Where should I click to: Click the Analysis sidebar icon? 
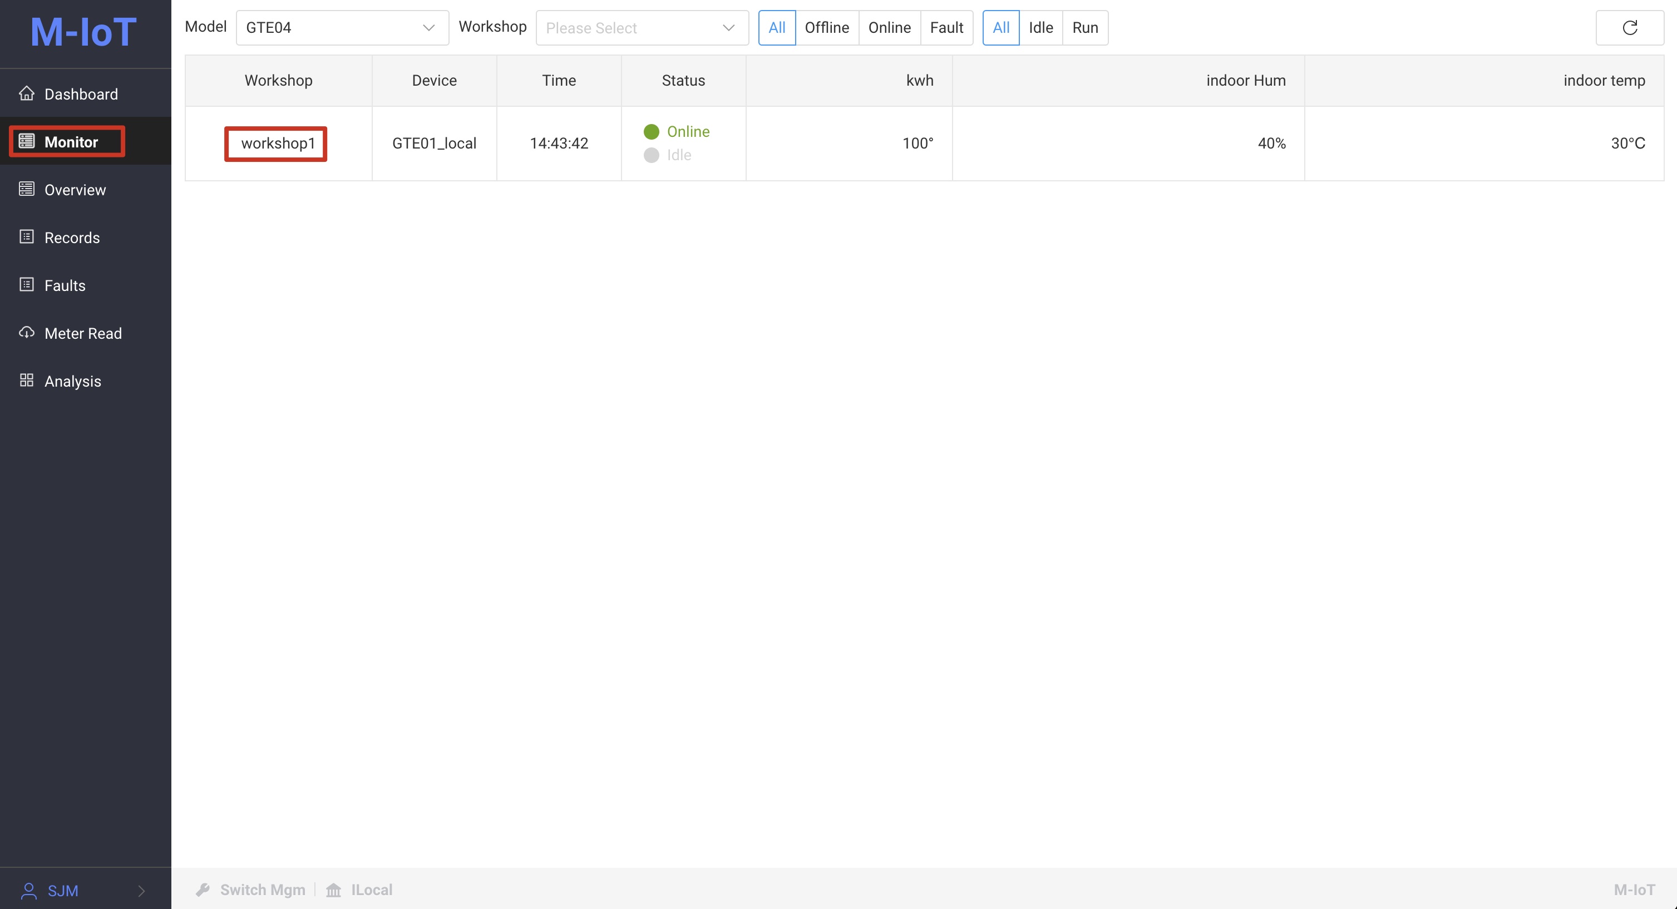tap(26, 381)
